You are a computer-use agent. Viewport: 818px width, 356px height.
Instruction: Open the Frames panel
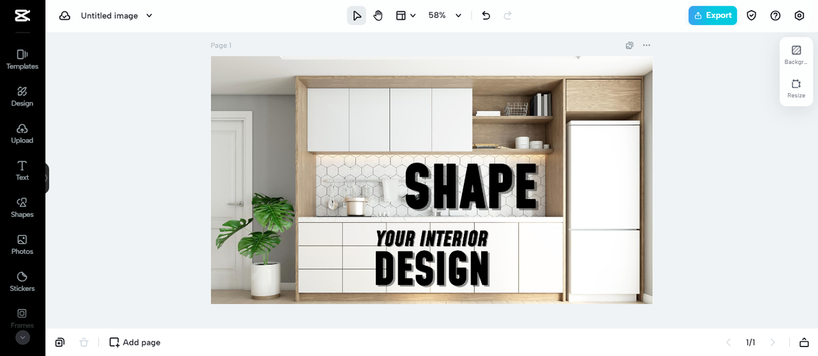click(22, 317)
